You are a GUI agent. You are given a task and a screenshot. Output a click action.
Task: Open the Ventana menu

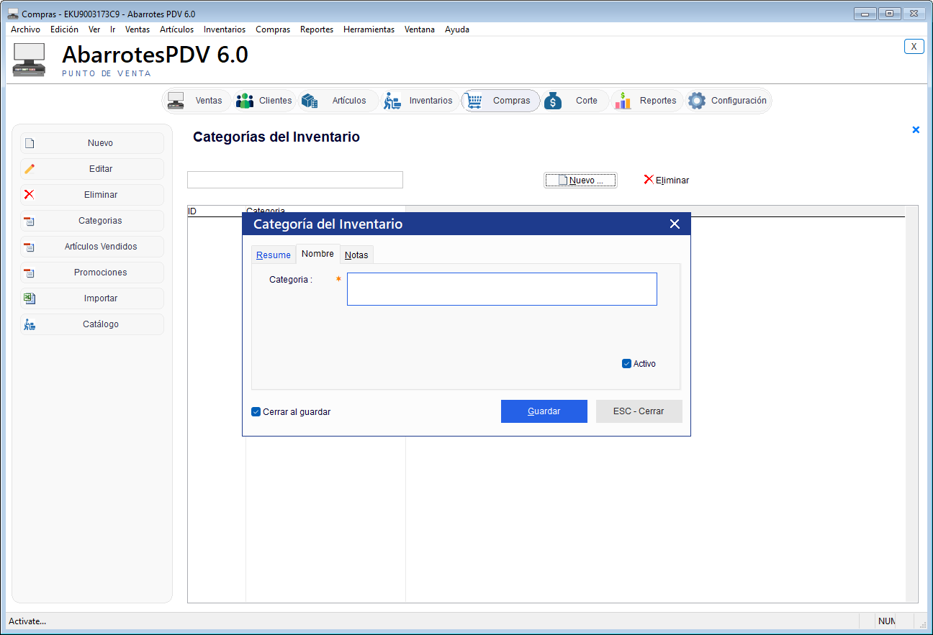(420, 29)
